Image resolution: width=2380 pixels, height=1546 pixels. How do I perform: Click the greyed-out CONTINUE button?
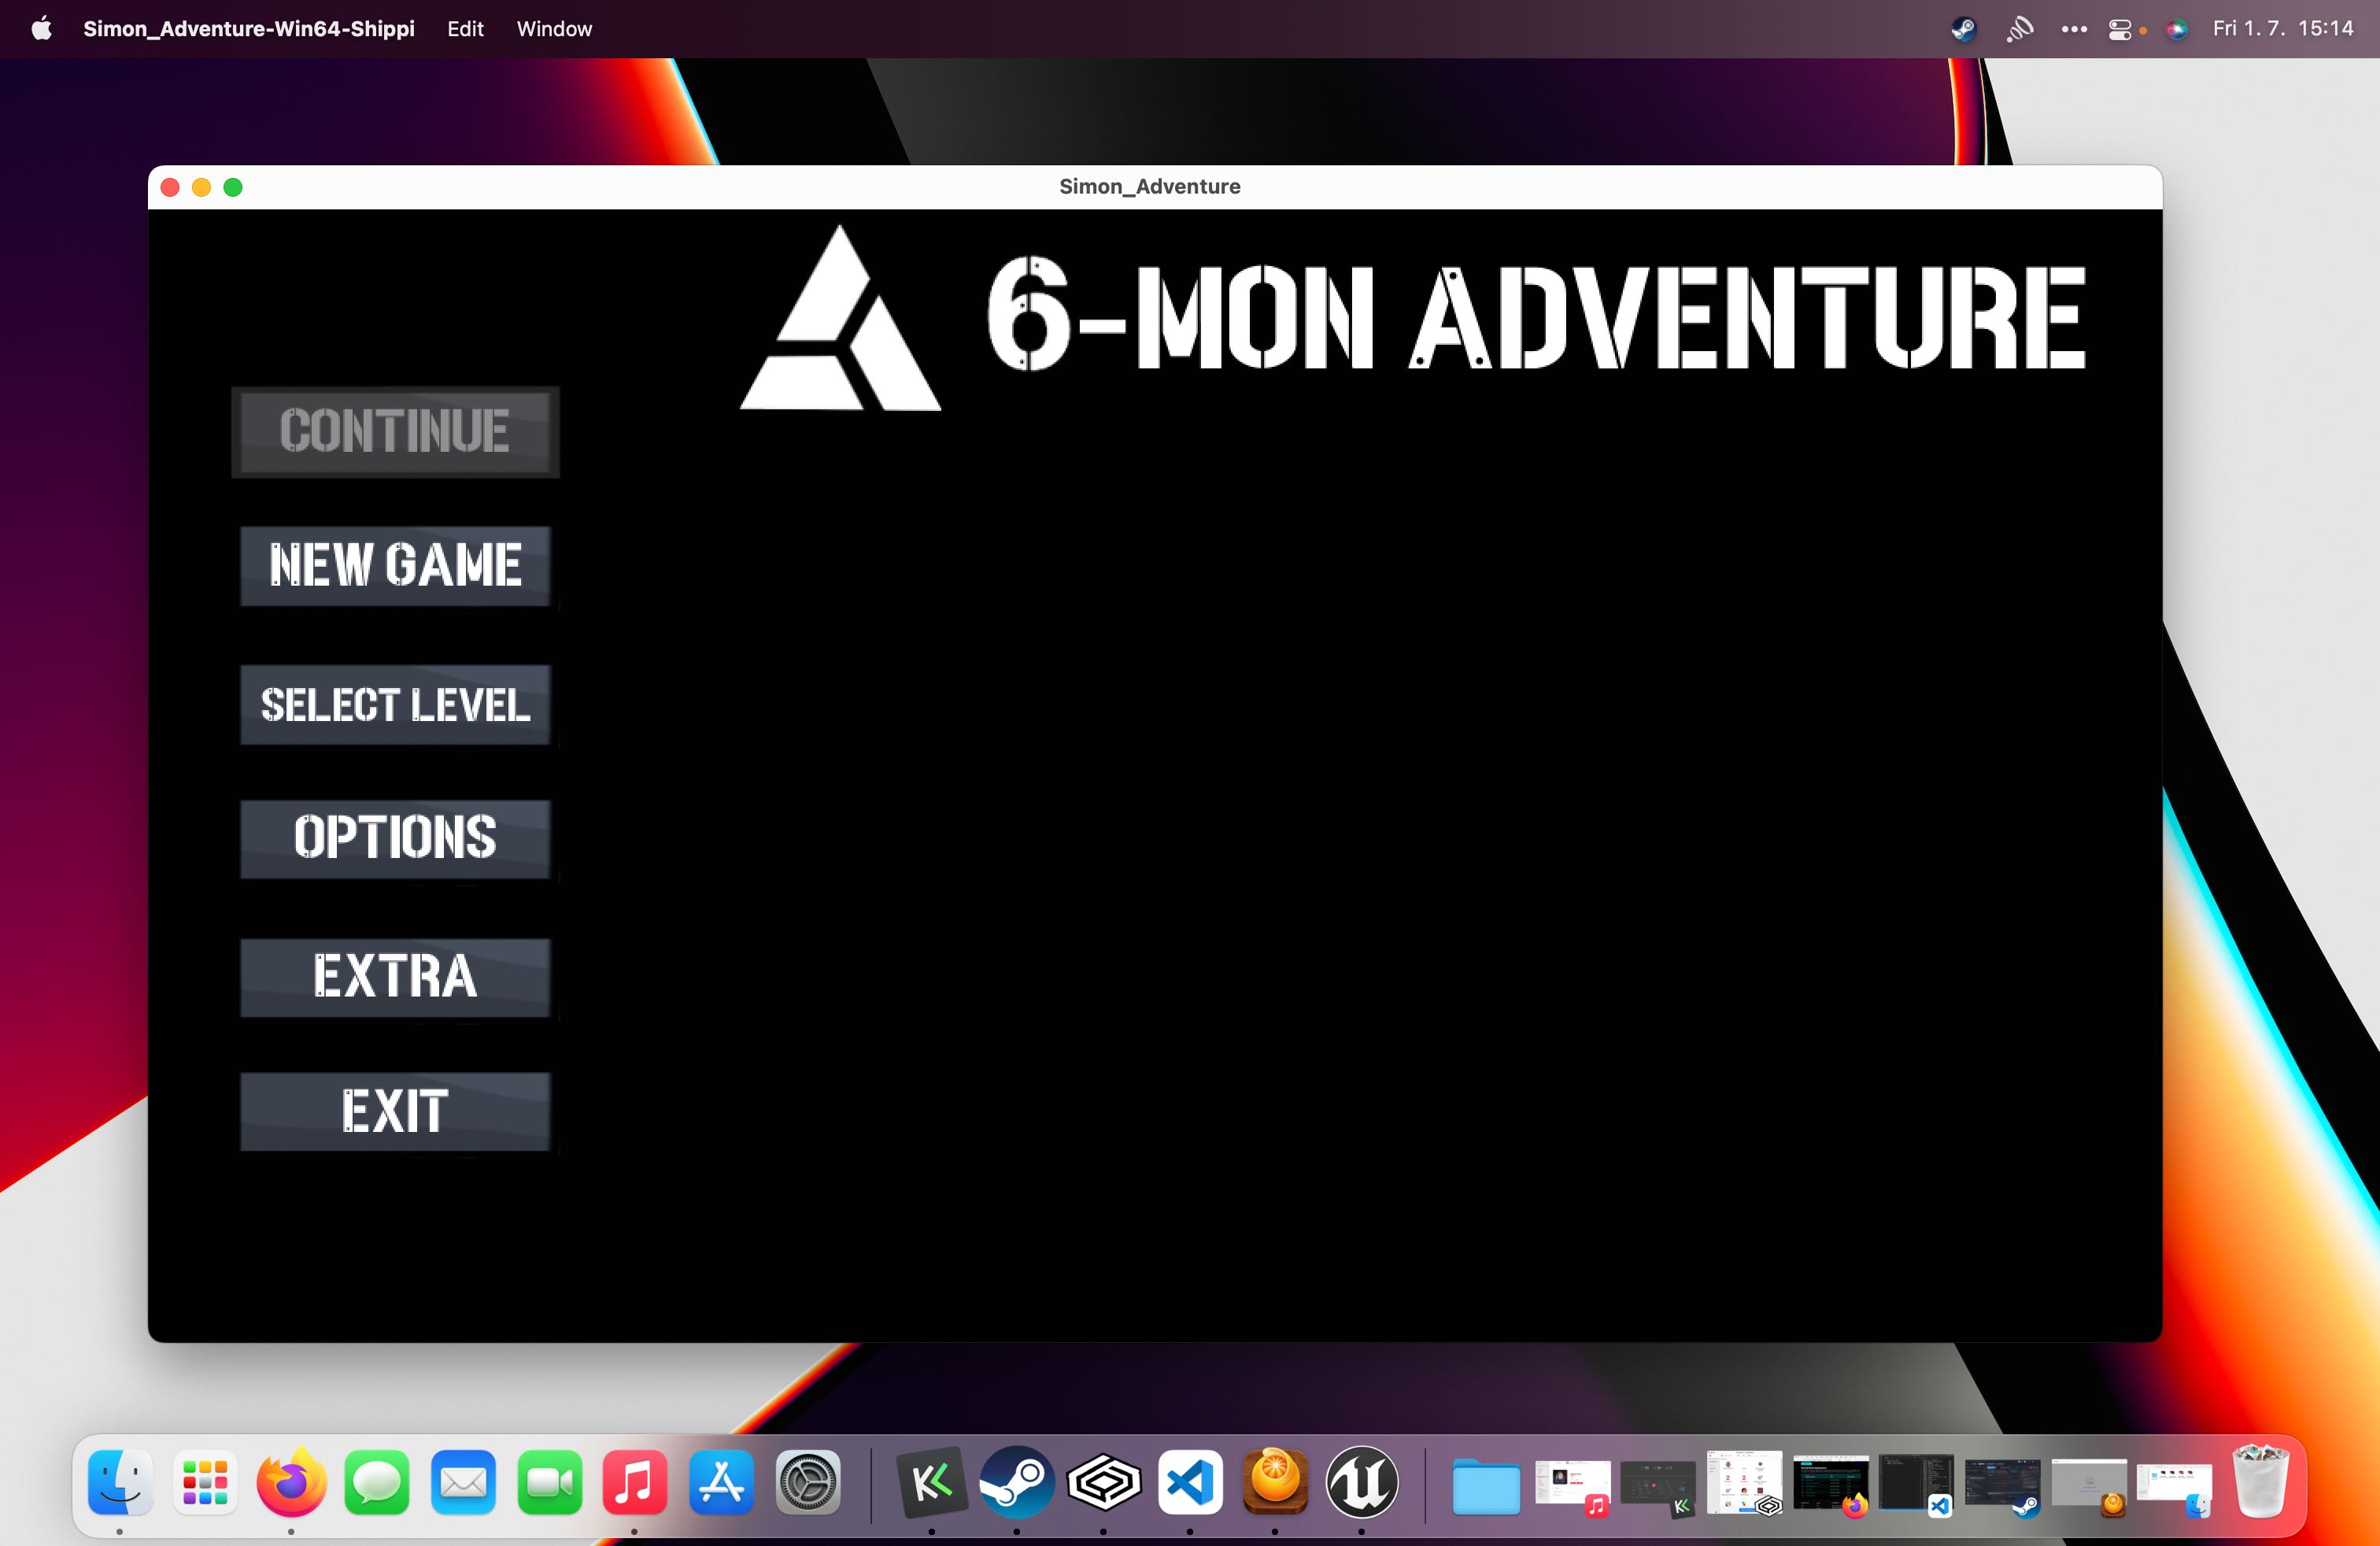pos(395,432)
